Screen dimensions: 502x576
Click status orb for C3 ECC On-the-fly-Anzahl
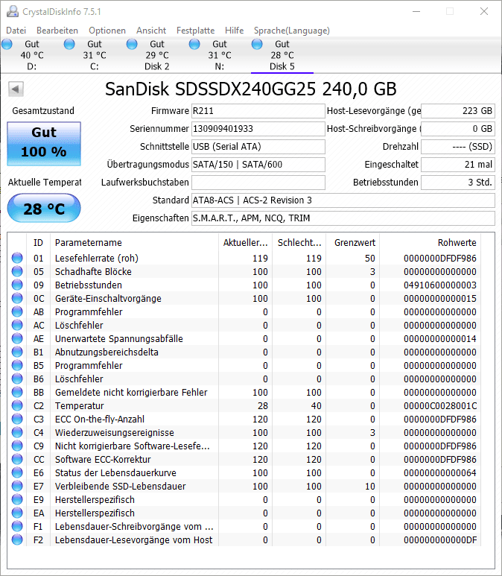17,419
